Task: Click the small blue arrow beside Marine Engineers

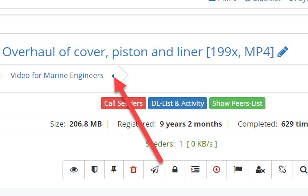Action: point(113,76)
